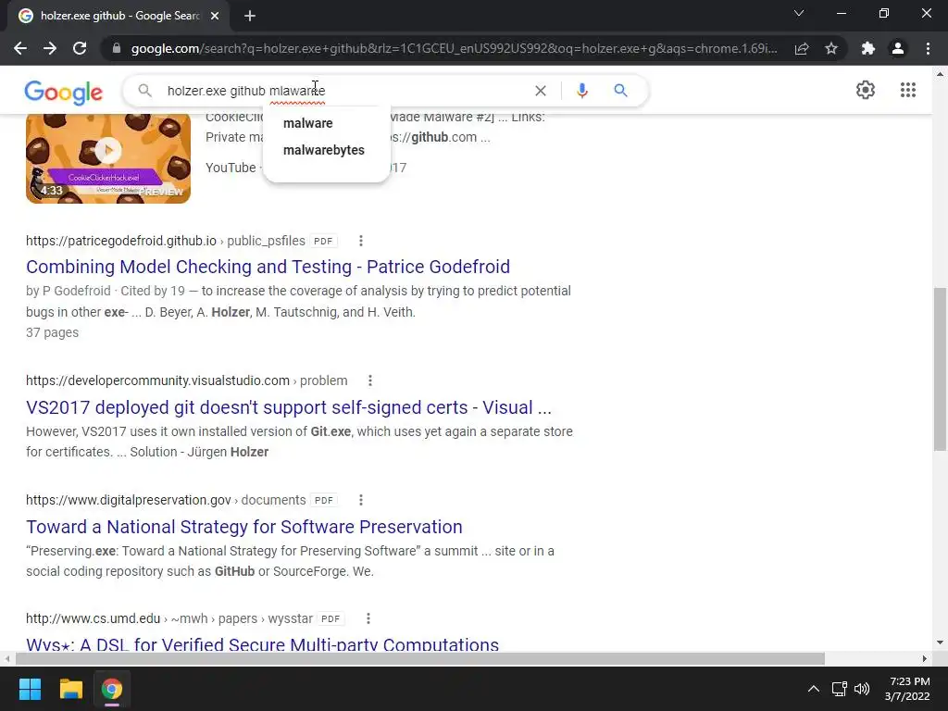
Task: Choose 'malwarebytes' spelling suggestion
Action: pyautogui.click(x=323, y=150)
